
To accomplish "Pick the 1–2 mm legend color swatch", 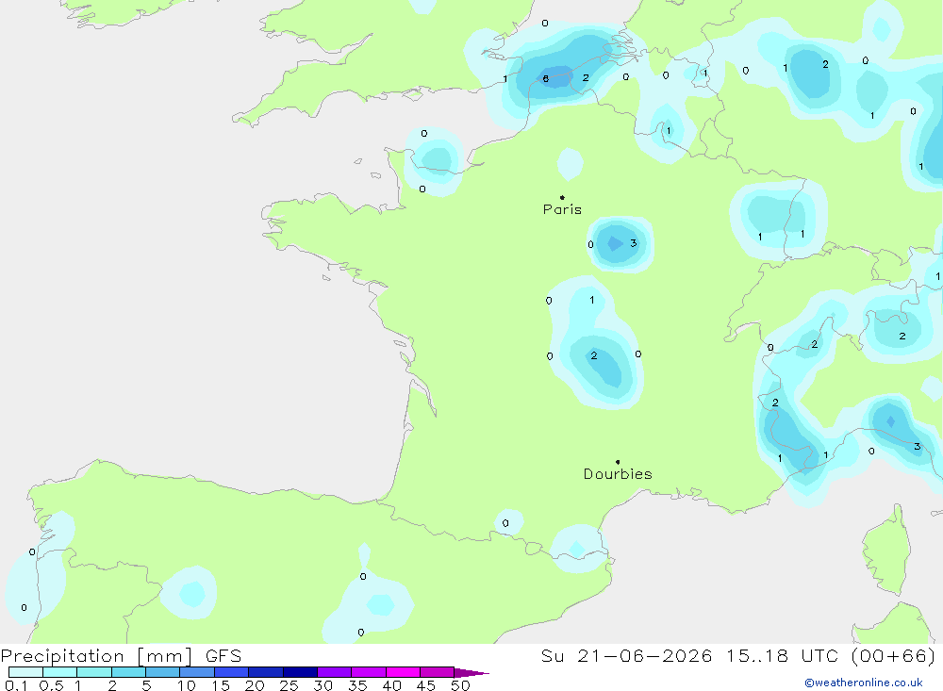I will pos(93,672).
